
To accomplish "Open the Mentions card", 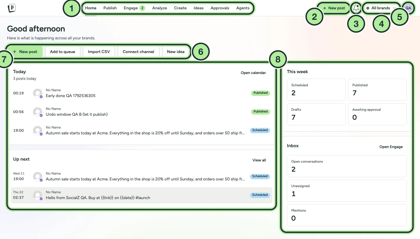I will [347, 215].
